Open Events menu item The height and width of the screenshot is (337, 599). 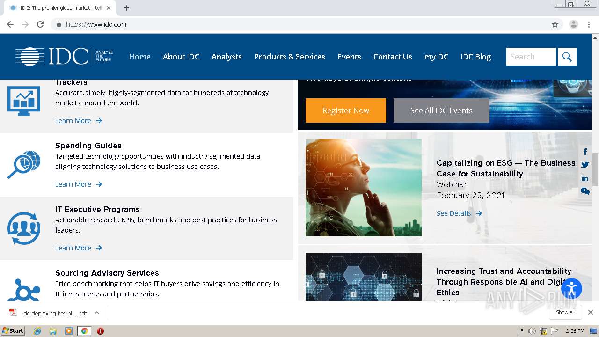pyautogui.click(x=350, y=57)
